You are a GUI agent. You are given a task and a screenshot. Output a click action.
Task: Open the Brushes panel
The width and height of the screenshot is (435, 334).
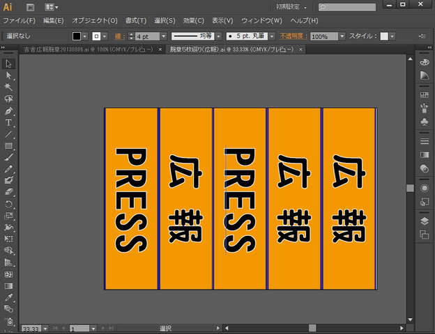click(424, 109)
